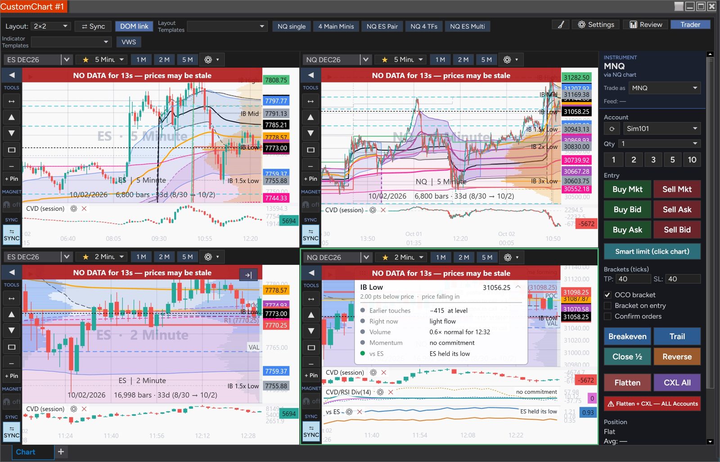Switch to Trader mode

pyautogui.click(x=690, y=25)
